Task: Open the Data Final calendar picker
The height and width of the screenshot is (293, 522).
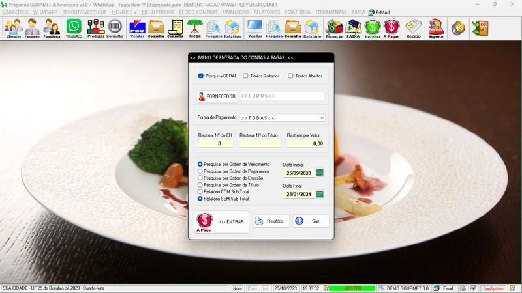Action: coord(320,194)
